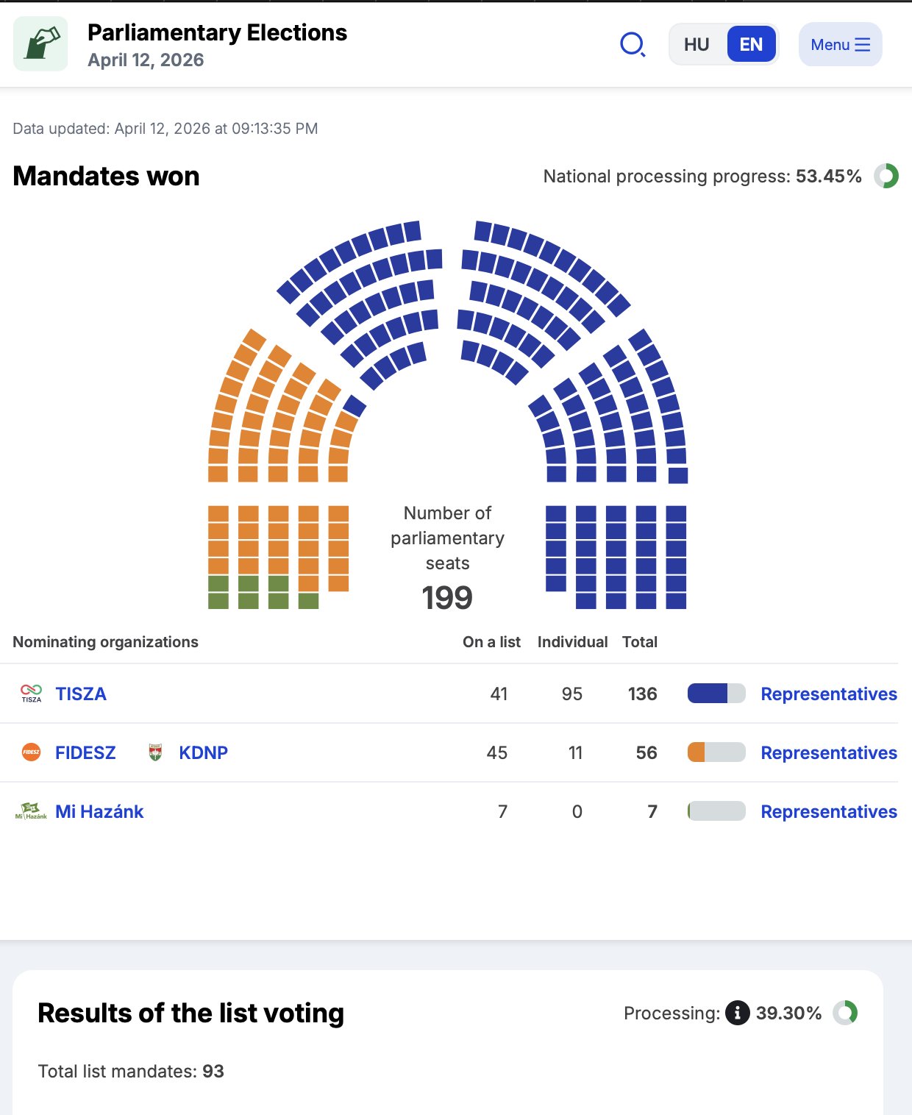912x1115 pixels.
Task: View FIDESZ-KDNP Representatives list
Action: click(829, 752)
